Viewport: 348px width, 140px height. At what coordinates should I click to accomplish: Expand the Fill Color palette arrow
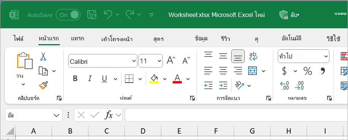[x=165, y=78]
